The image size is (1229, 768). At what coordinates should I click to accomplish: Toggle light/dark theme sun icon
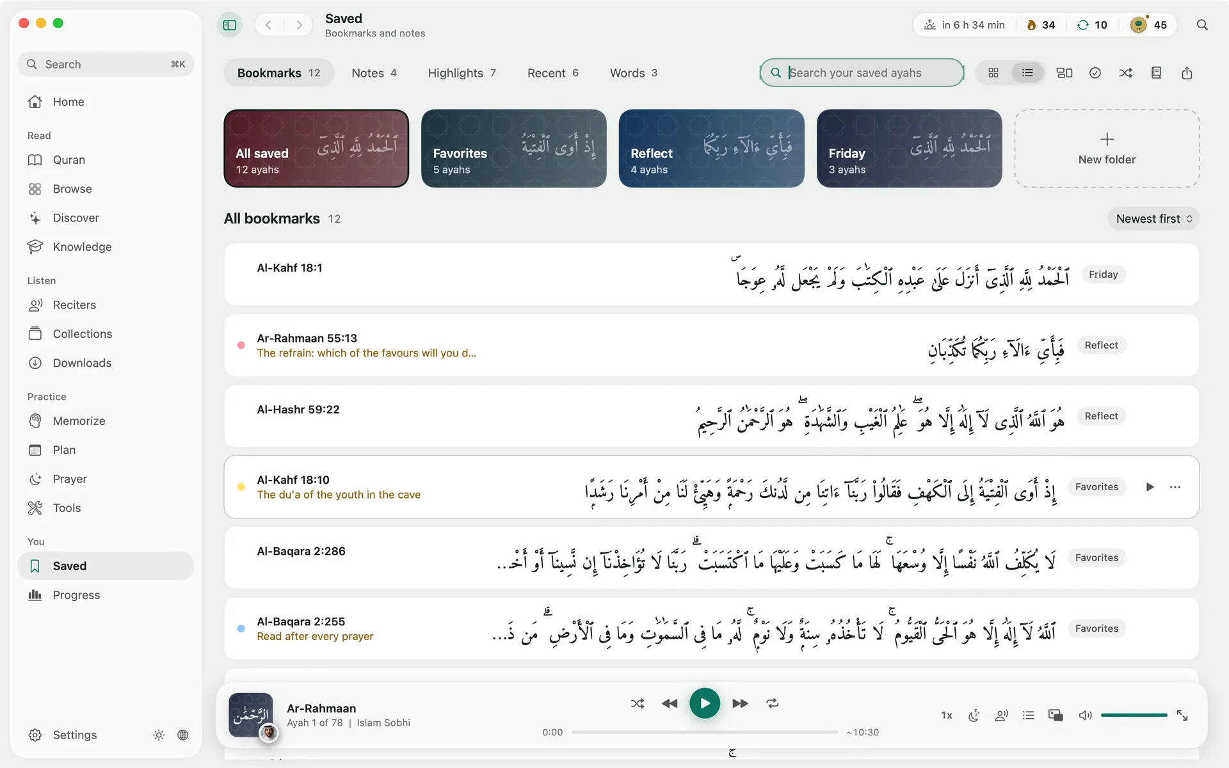coord(159,735)
